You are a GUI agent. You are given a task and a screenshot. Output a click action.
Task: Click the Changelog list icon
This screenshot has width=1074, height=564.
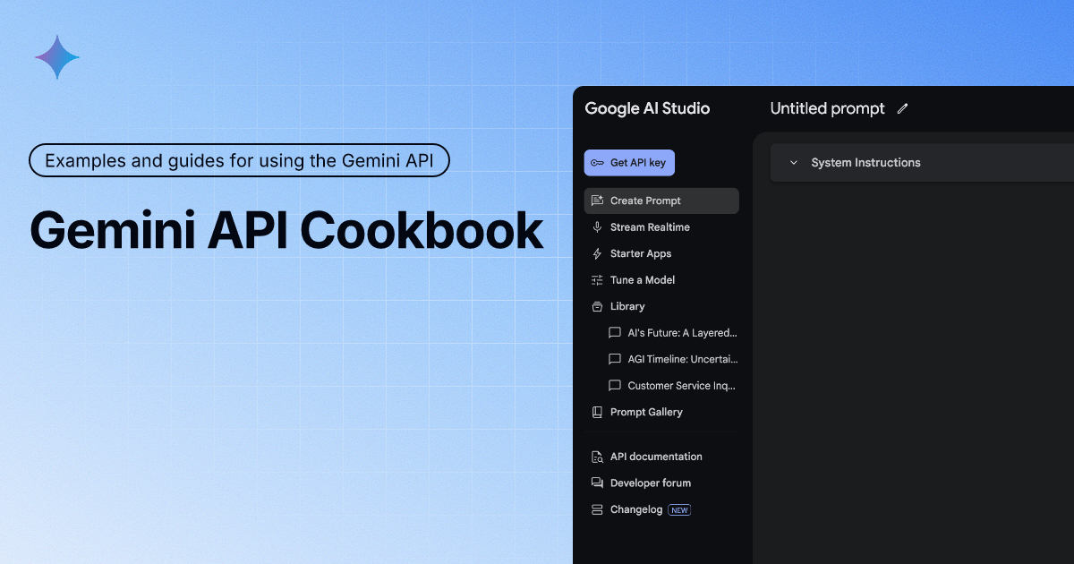pyautogui.click(x=597, y=509)
